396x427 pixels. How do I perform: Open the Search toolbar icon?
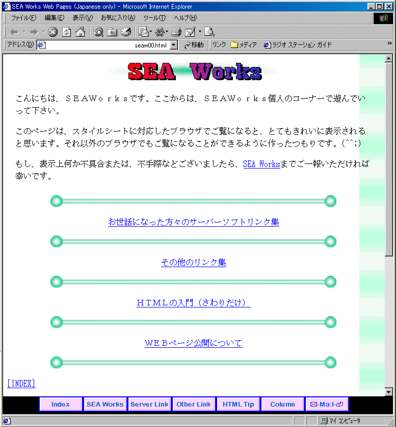(x=98, y=32)
